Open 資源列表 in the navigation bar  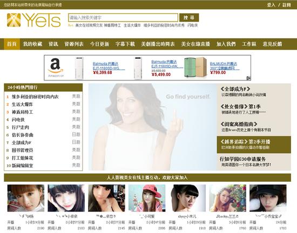(74, 44)
